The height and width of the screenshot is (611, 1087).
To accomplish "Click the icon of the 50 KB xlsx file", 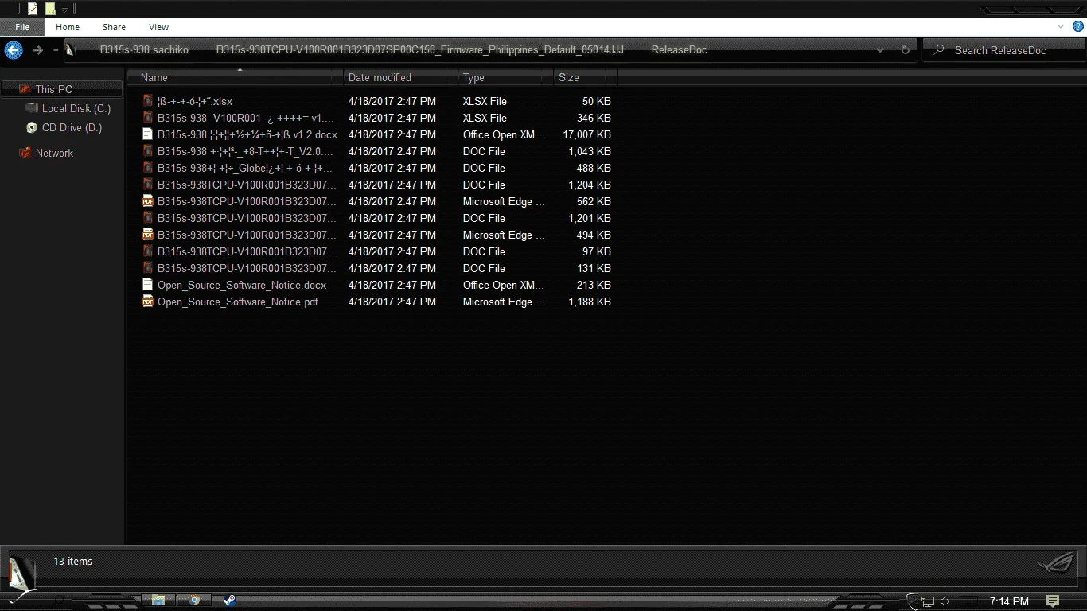I will (x=147, y=101).
